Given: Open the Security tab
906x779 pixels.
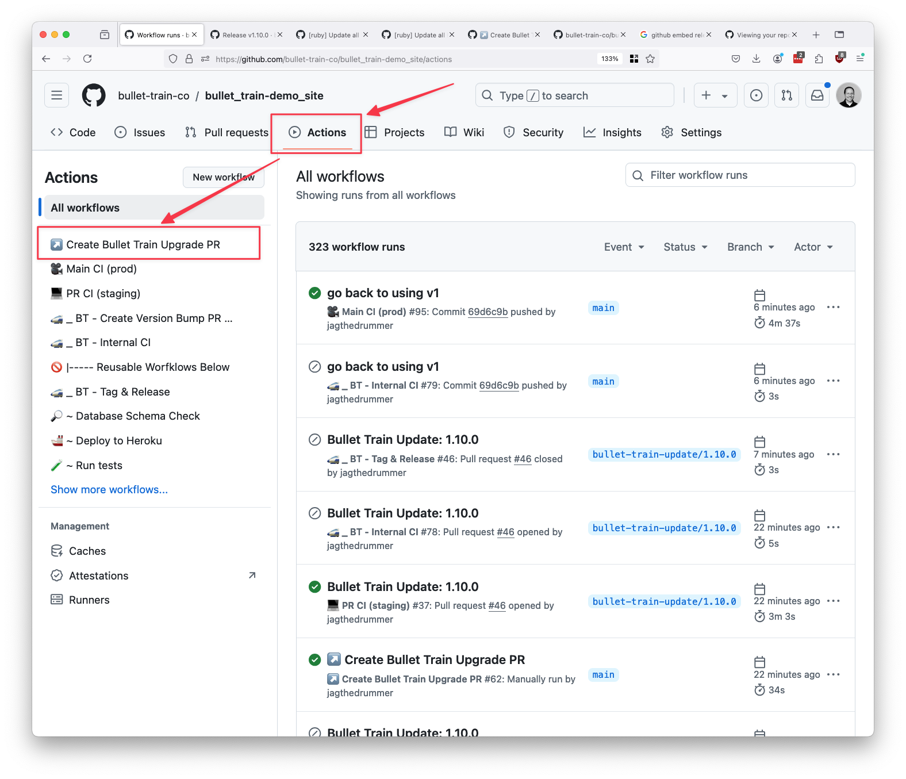Looking at the screenshot, I should (533, 132).
